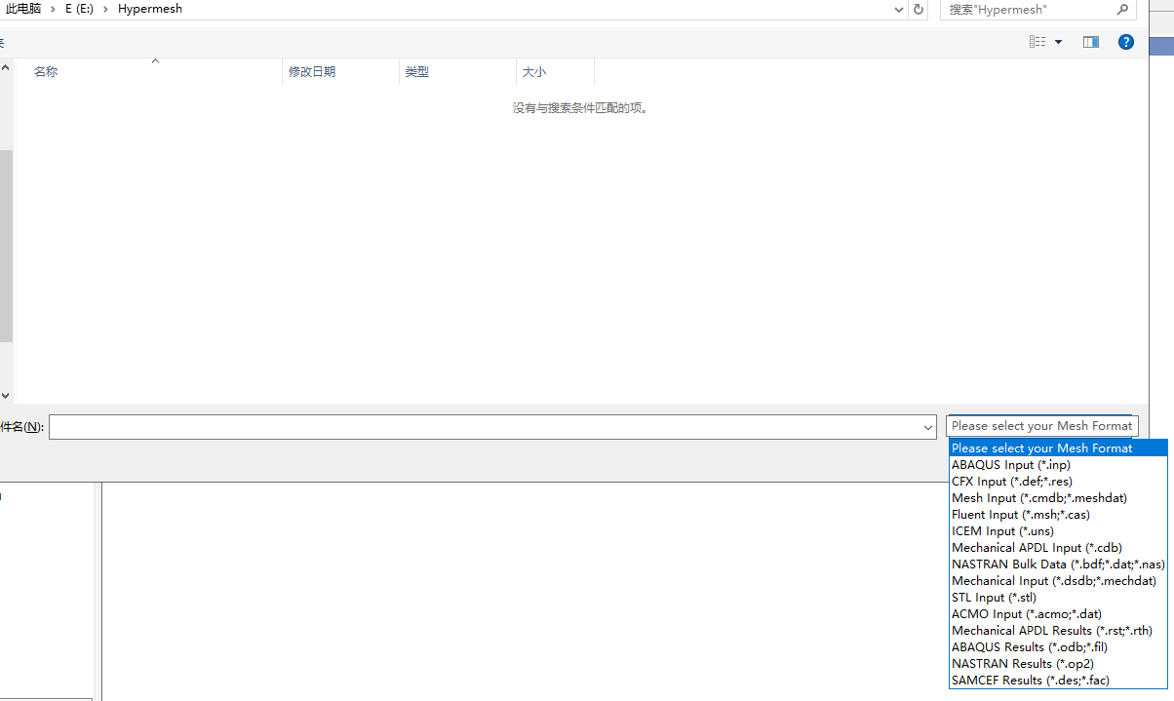The image size is (1174, 701).
Task: Expand the address bar history dropdown
Action: 899,9
